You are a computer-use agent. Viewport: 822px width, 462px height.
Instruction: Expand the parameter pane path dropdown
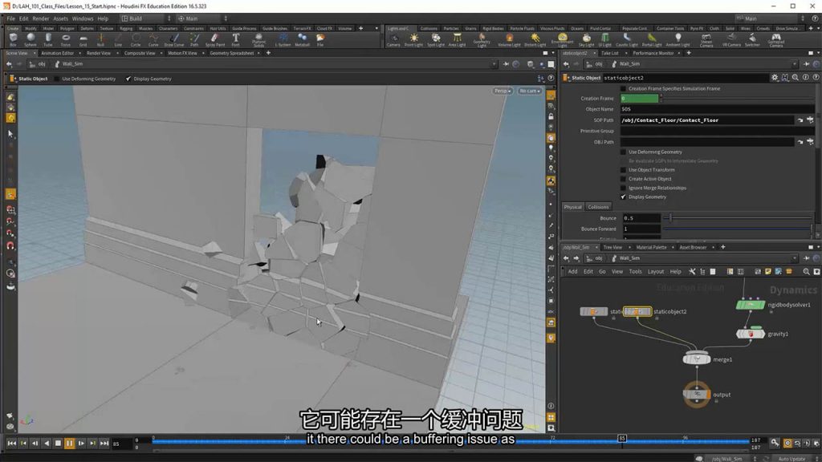pos(795,64)
